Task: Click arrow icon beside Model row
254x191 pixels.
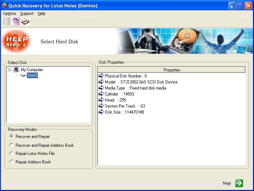Action: (x=101, y=82)
